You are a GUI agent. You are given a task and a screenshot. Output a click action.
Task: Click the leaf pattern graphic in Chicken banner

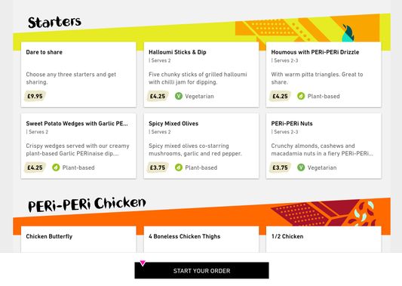coord(362,214)
